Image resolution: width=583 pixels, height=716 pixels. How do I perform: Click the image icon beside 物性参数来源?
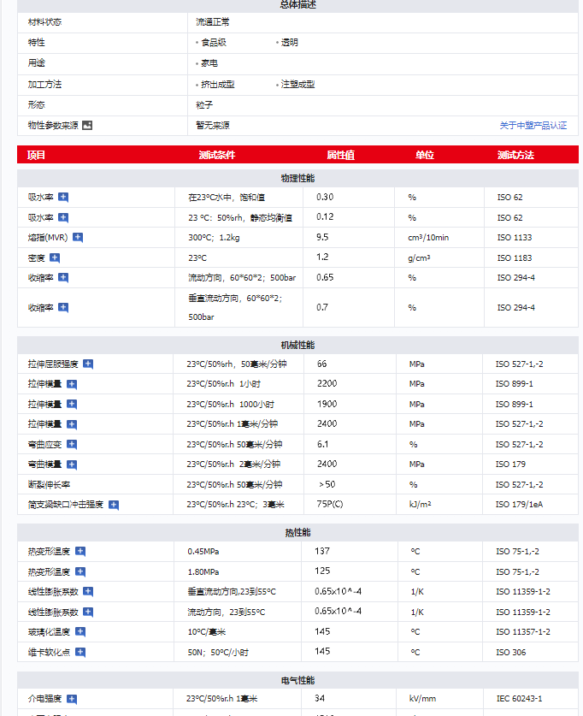pos(86,125)
